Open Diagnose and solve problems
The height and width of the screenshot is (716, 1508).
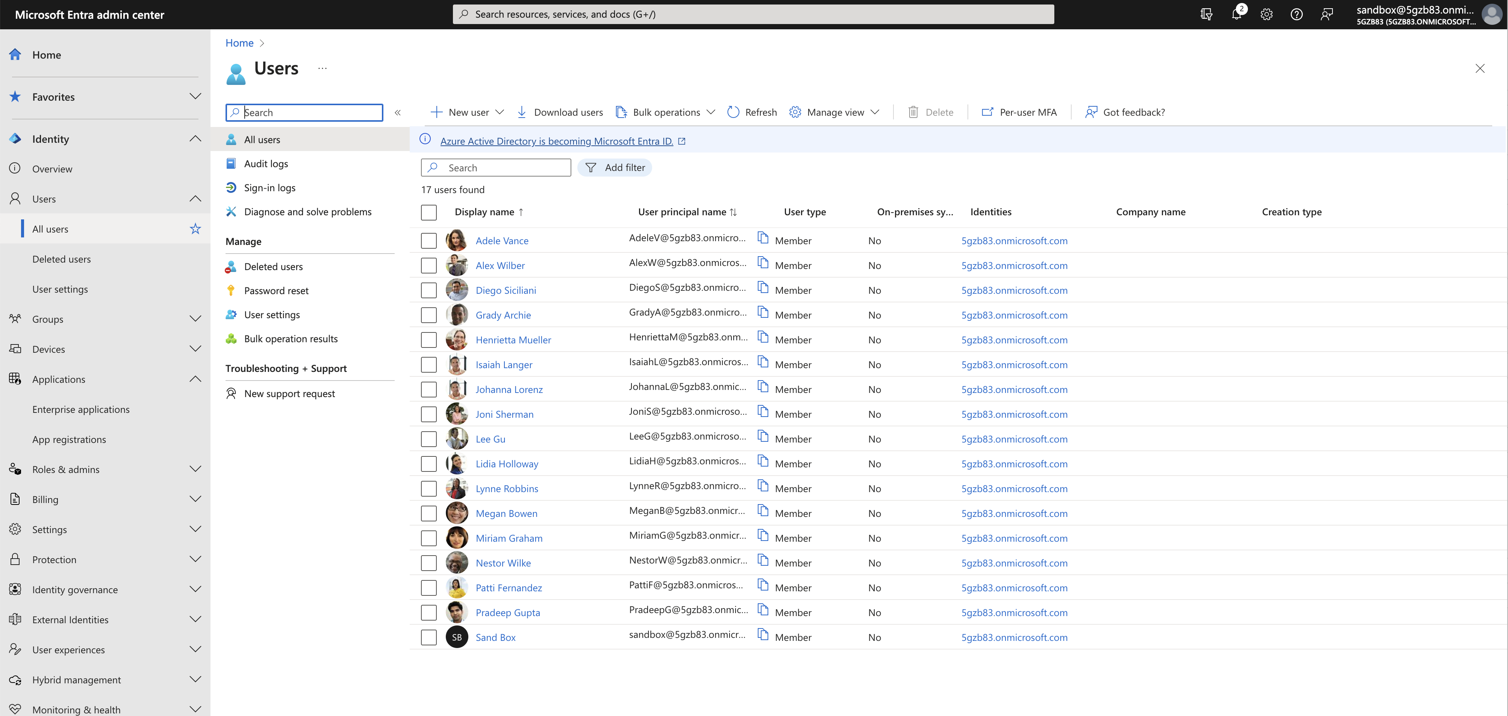pos(307,212)
